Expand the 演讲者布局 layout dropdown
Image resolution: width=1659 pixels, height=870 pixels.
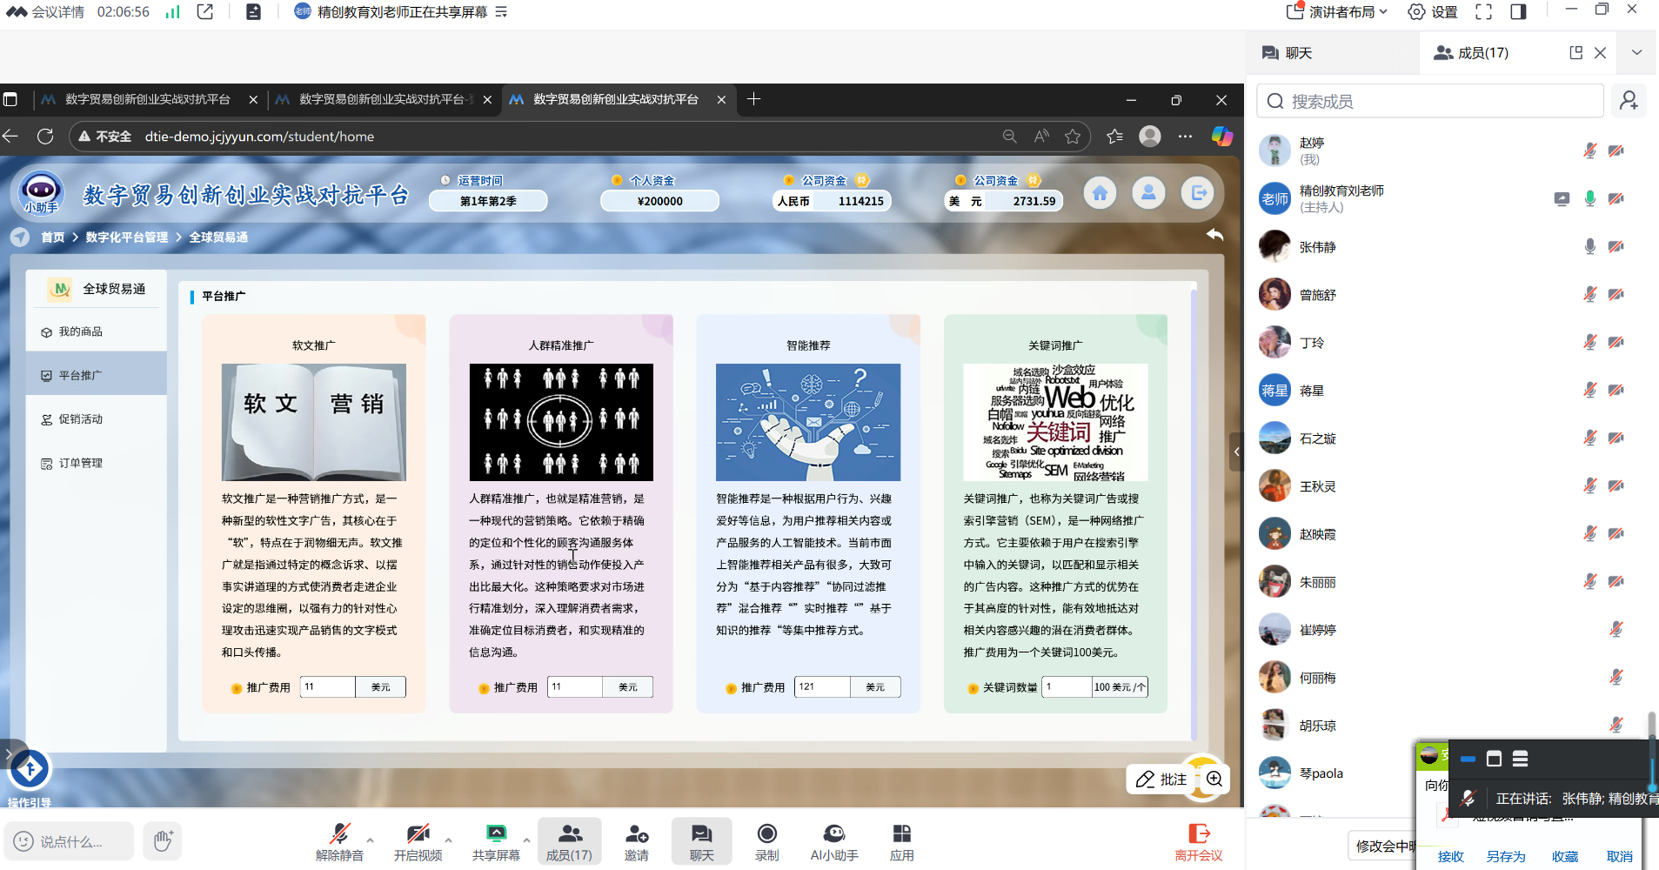(1337, 12)
